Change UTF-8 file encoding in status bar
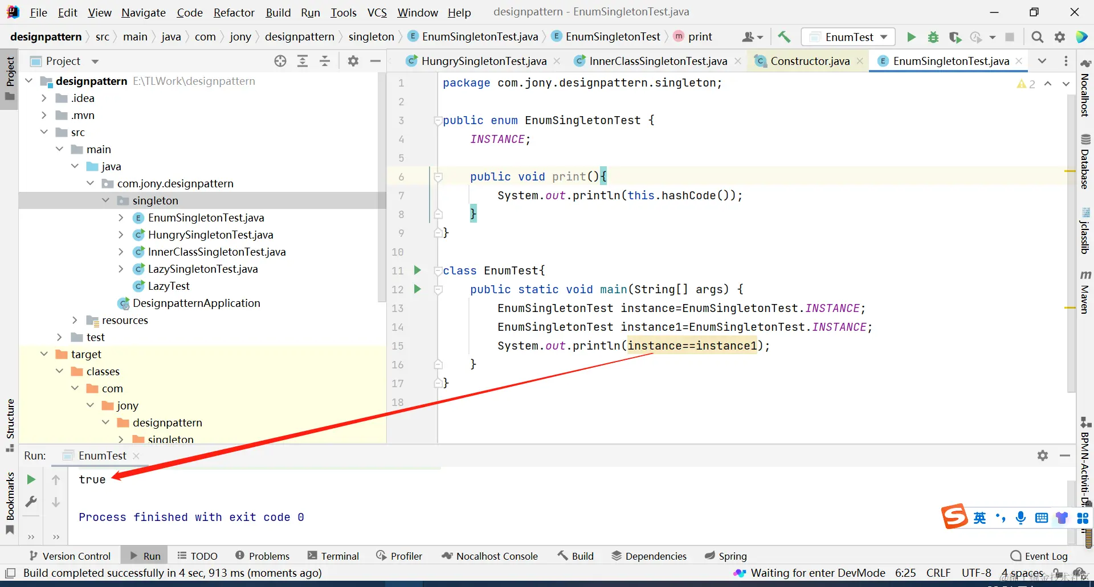Viewport: 1094px width, 587px height. click(x=977, y=573)
